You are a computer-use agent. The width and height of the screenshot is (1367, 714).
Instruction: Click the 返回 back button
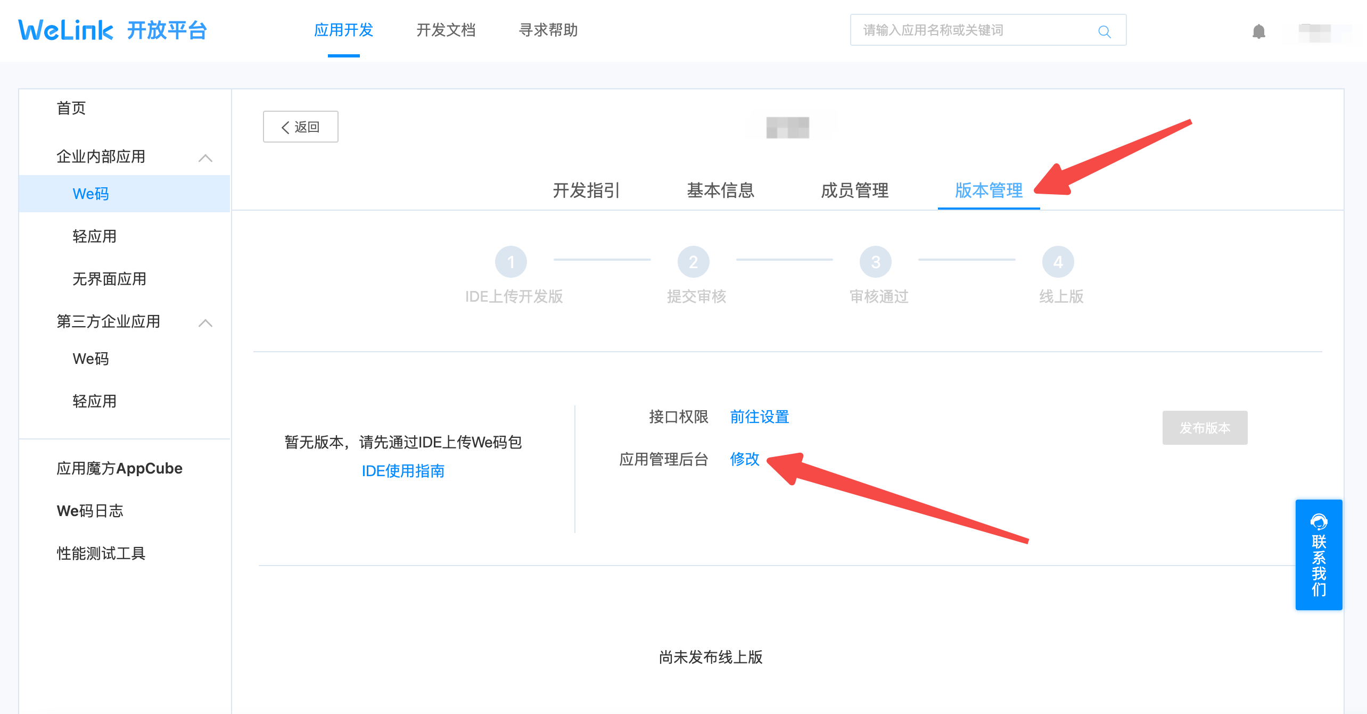coord(300,127)
